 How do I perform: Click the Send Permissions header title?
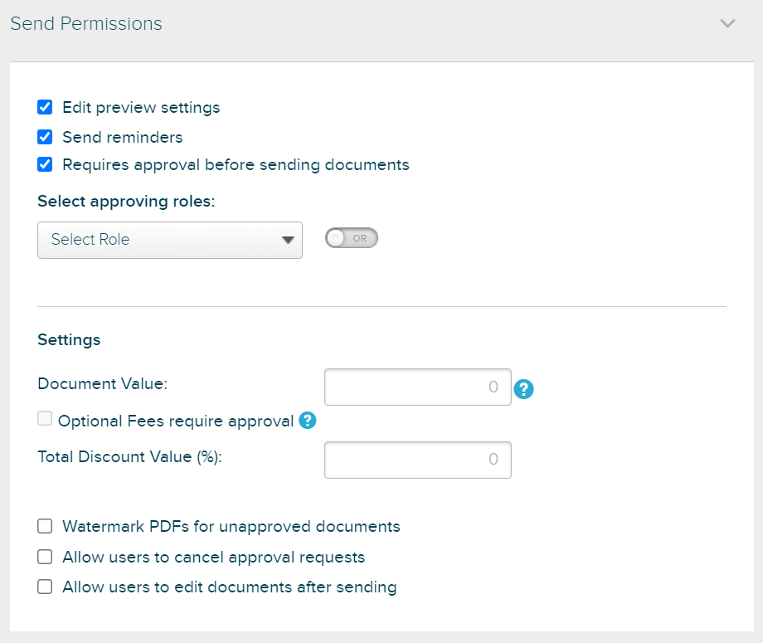86,23
